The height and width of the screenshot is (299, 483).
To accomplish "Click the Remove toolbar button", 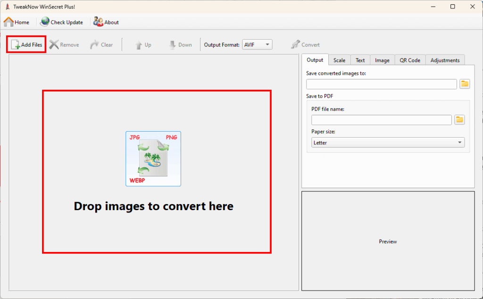I will point(64,45).
